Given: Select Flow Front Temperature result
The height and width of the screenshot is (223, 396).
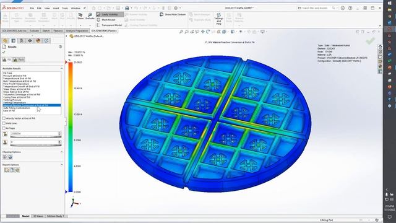Looking at the screenshot, I should pos(16,84).
